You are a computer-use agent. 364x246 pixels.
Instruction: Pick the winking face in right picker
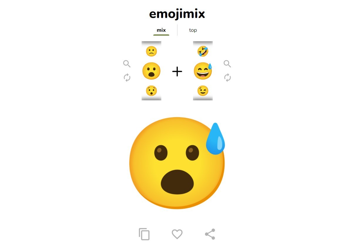[203, 91]
